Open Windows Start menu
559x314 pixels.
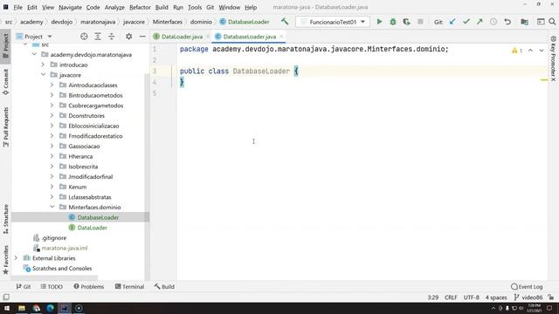click(x=7, y=308)
